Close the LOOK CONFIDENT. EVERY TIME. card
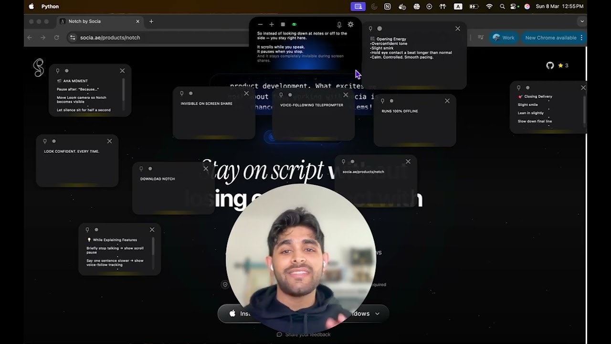The width and height of the screenshot is (611, 344). pos(109,141)
